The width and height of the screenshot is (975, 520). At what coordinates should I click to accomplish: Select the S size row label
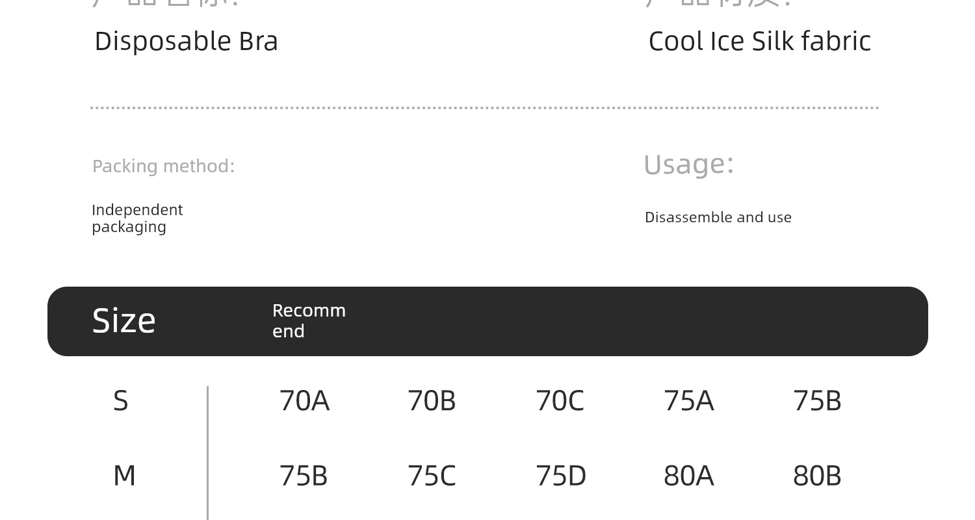[x=121, y=401]
